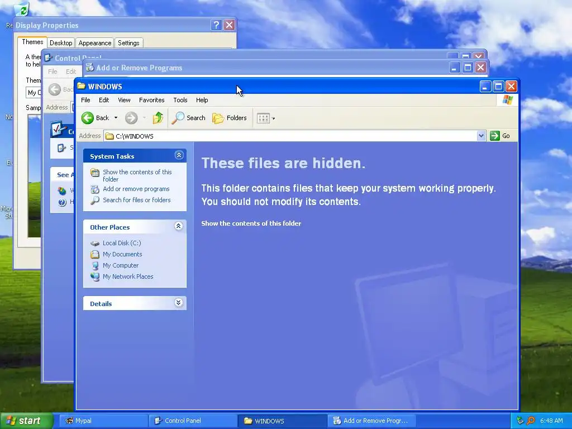Select the Themes tab in Display Properties

coord(32,42)
